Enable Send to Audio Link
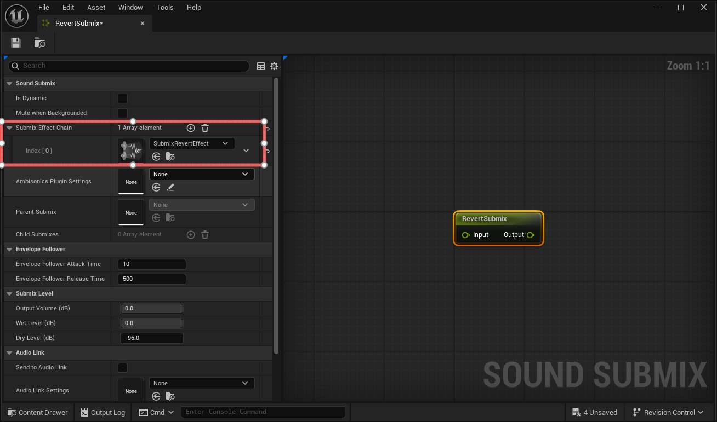 (x=122, y=367)
